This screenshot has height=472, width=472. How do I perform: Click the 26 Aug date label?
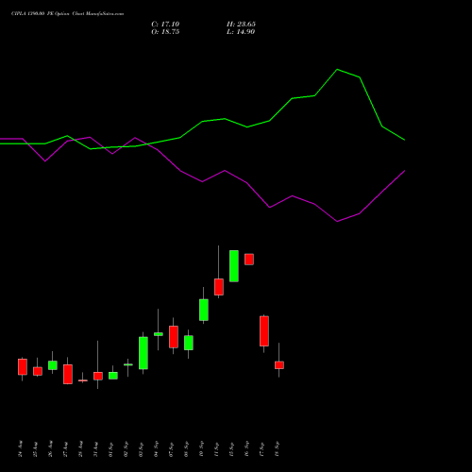51,448
